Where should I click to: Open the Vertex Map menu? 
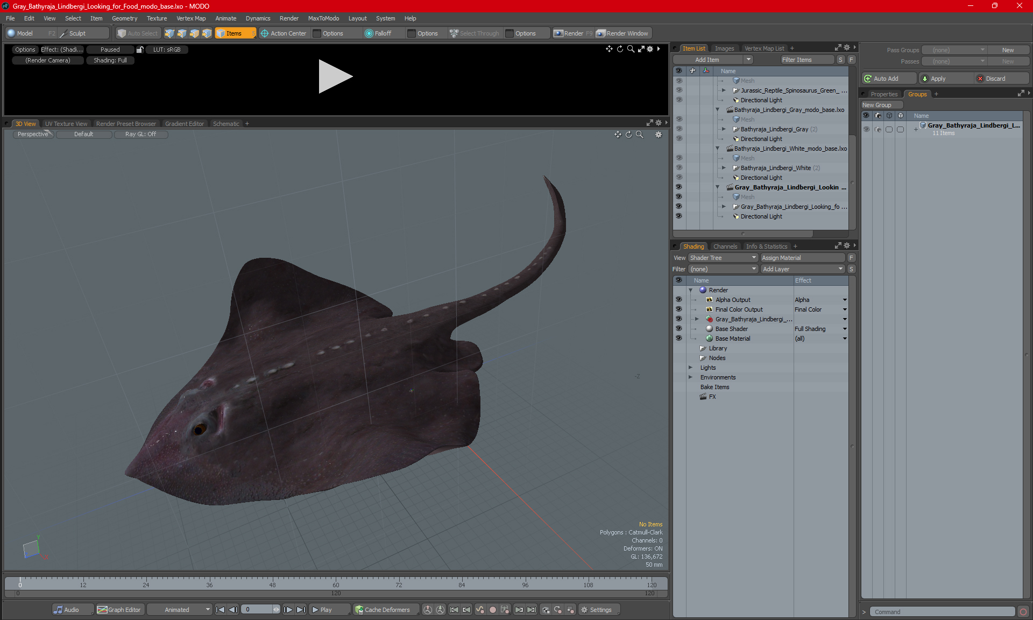point(191,18)
